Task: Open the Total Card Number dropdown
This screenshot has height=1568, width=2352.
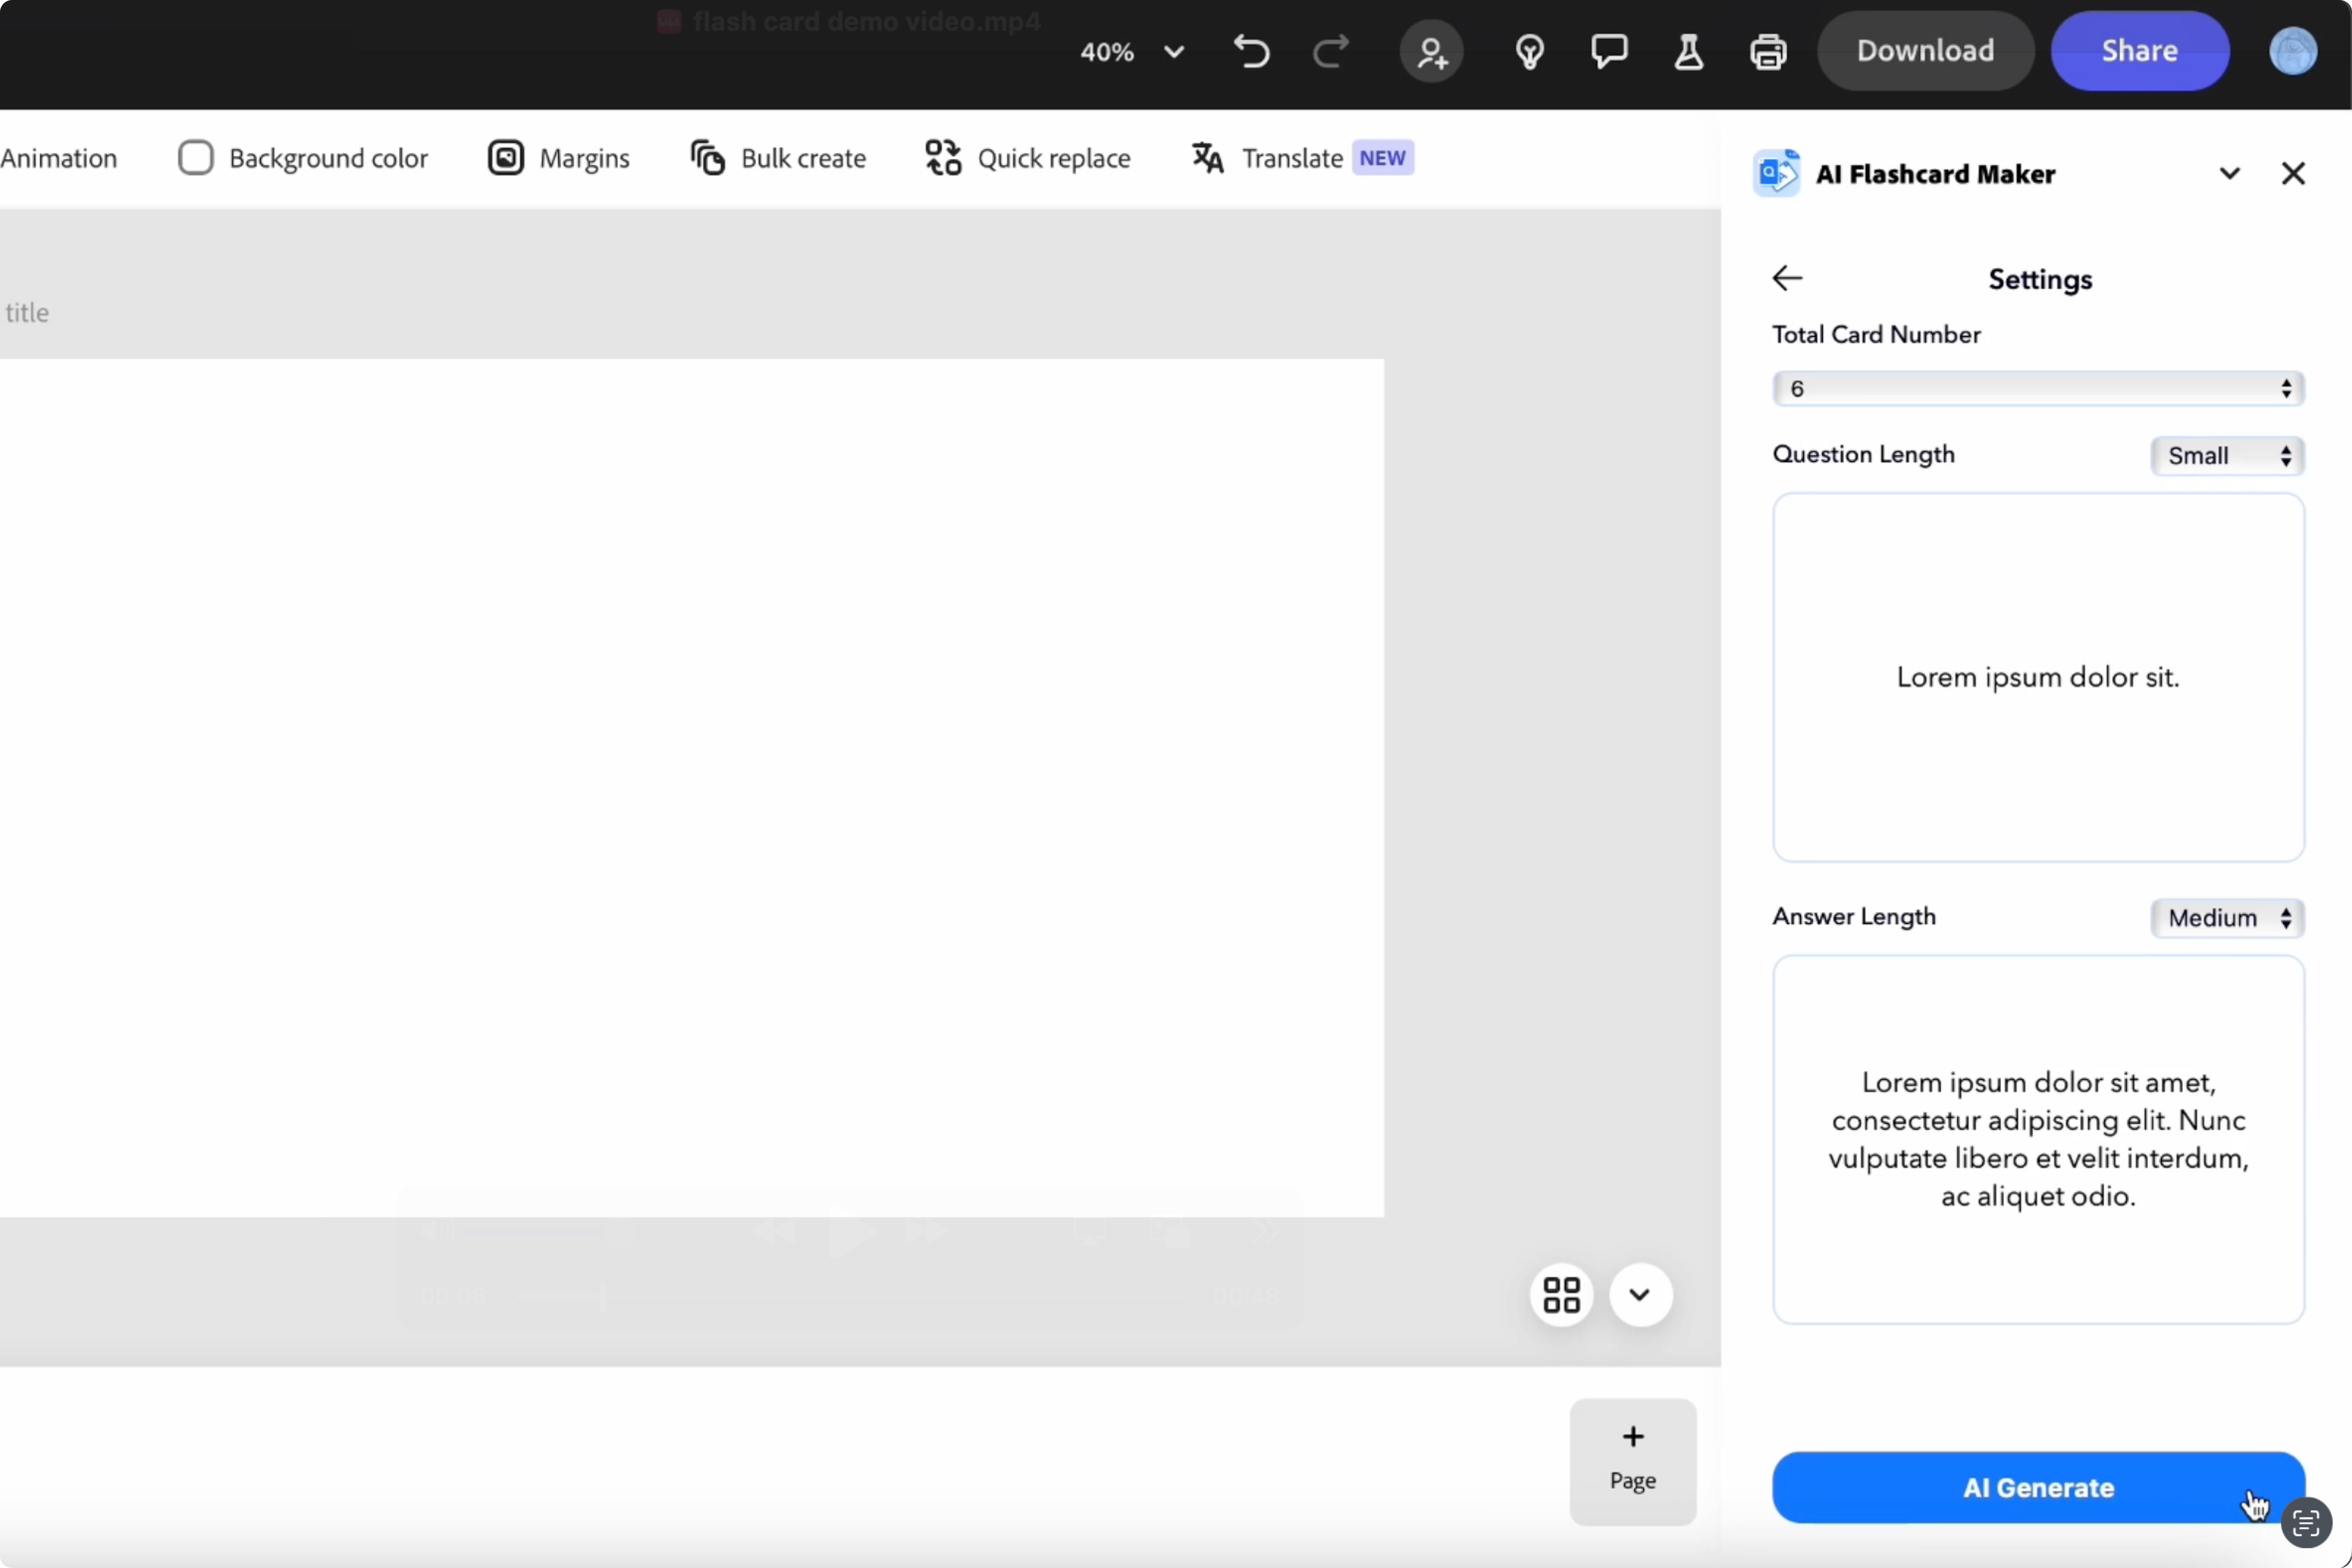Action: (2038, 388)
